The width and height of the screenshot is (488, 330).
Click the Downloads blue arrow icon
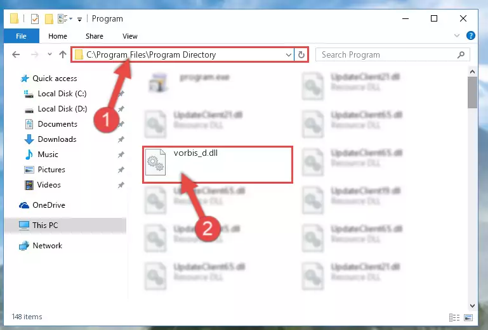[x=29, y=139]
